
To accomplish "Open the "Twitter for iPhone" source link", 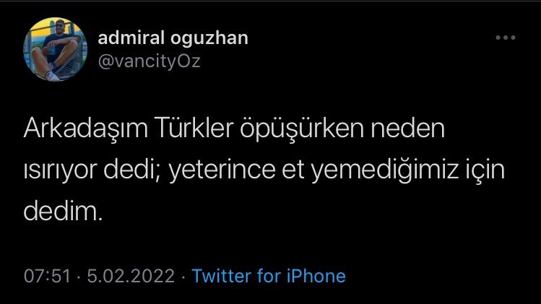I will [269, 276].
